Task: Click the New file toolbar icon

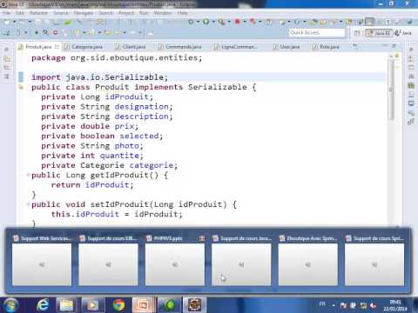Action: 7,22
